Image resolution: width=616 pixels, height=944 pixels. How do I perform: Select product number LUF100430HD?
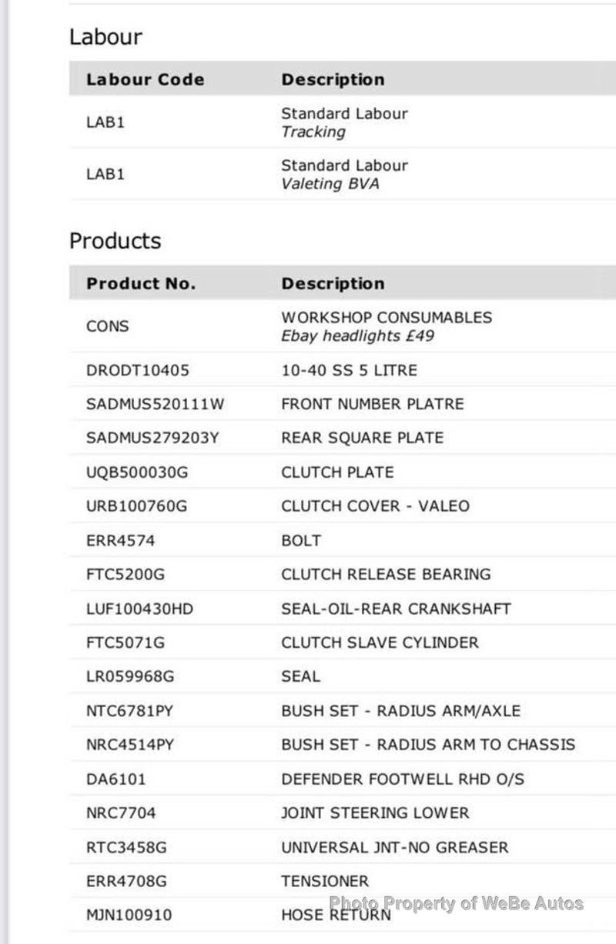[x=139, y=609]
